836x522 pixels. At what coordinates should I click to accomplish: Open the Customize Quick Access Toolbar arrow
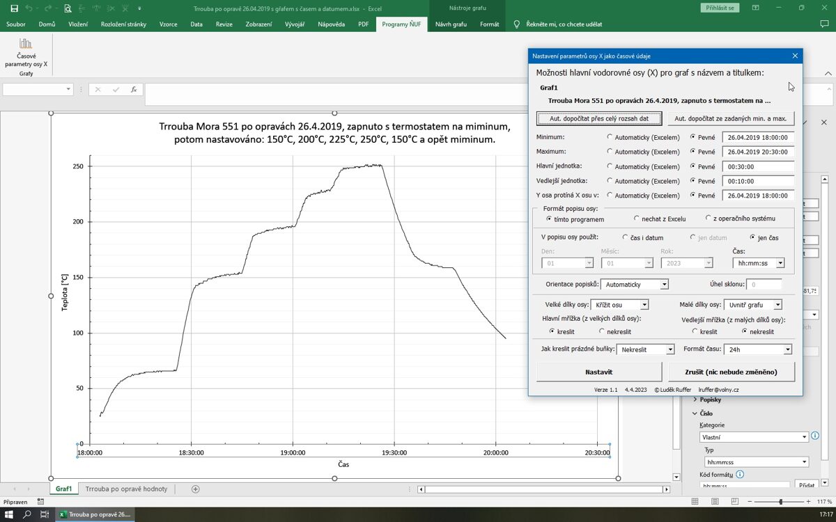pyautogui.click(x=140, y=8)
